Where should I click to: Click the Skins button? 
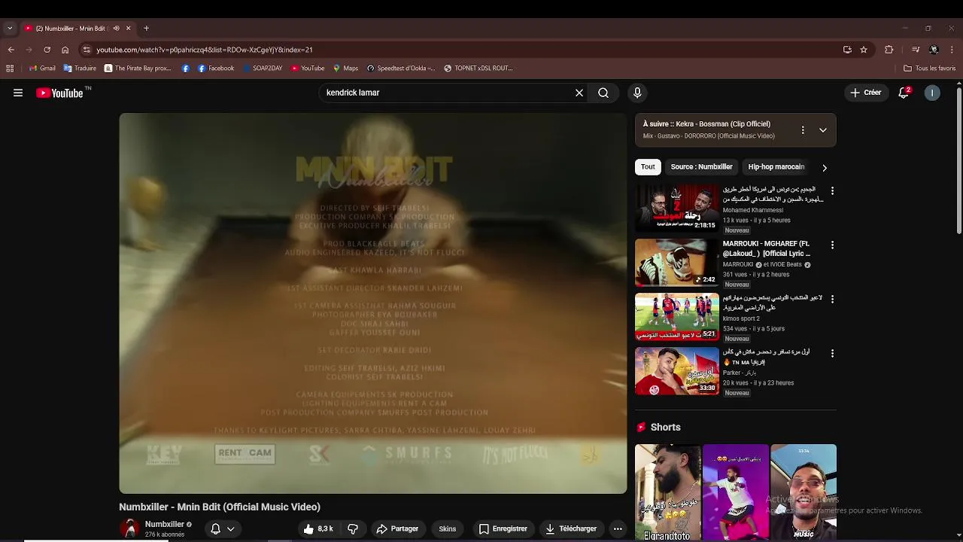click(x=448, y=528)
